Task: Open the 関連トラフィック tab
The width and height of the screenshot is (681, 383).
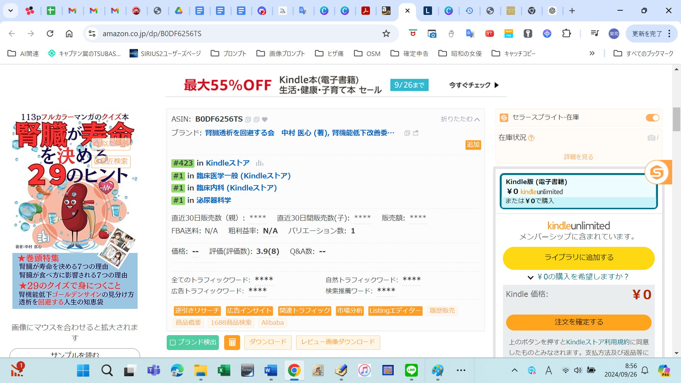Action: 305,311
